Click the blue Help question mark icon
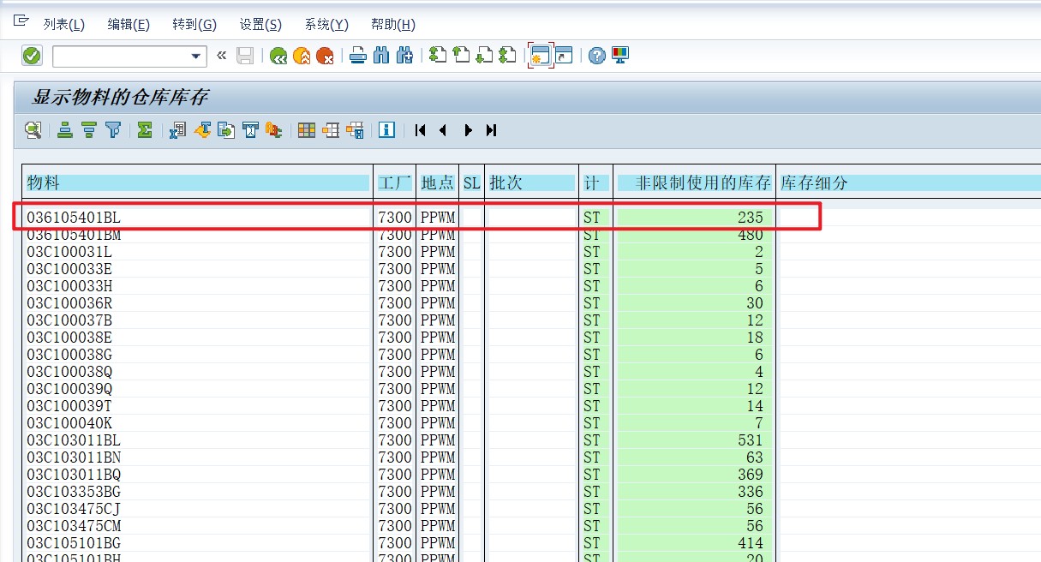Viewport: 1041px width, 562px height. pyautogui.click(x=597, y=56)
